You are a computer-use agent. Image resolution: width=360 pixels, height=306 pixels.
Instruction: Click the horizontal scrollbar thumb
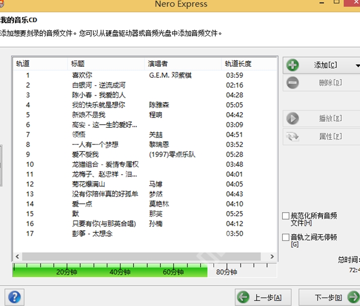[x=141, y=257]
